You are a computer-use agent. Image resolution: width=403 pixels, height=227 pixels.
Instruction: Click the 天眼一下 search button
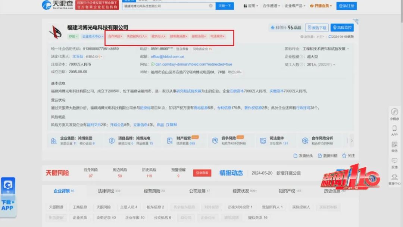coord(225,6)
